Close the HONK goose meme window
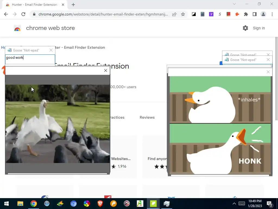 coord(268,72)
